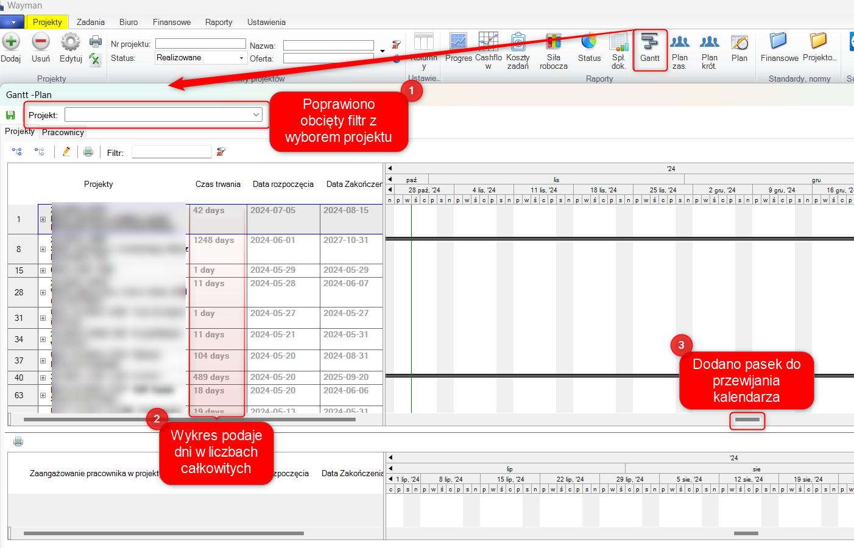
Task: Print the Gantt chart using toolbar printer
Action: (88, 152)
